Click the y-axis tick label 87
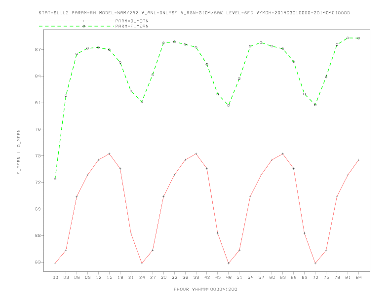This screenshot has width=391, height=302. tap(38, 49)
